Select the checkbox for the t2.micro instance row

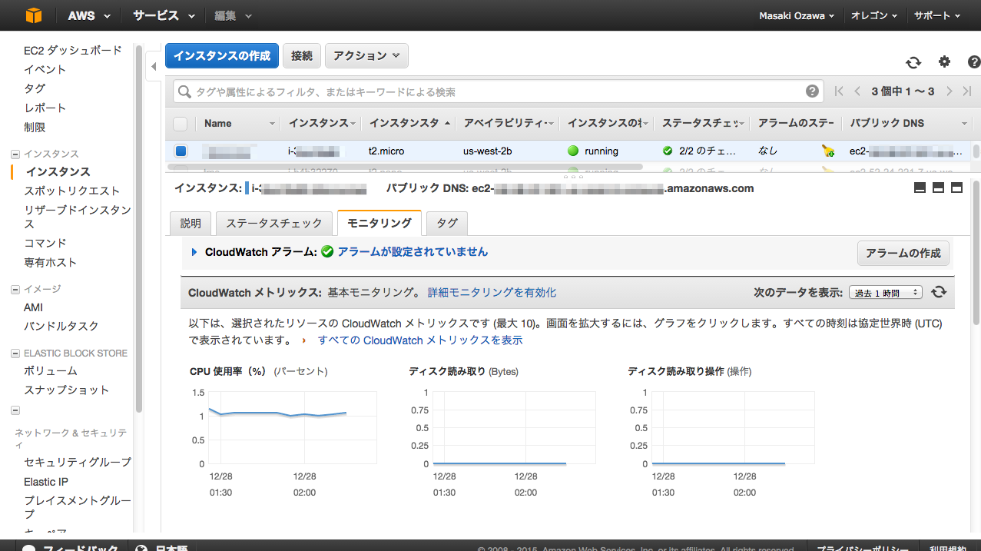181,151
